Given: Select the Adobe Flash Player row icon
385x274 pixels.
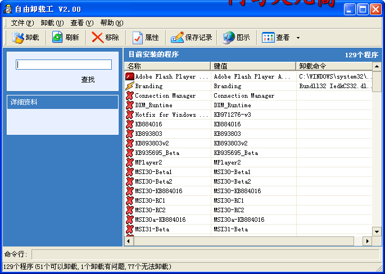Looking at the screenshot, I should pyautogui.click(x=130, y=76).
